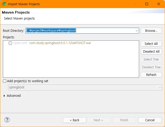This screenshot has height=127, width=165.
Task: Minimize the Import Maven Projects dialog
Action: point(135,4)
